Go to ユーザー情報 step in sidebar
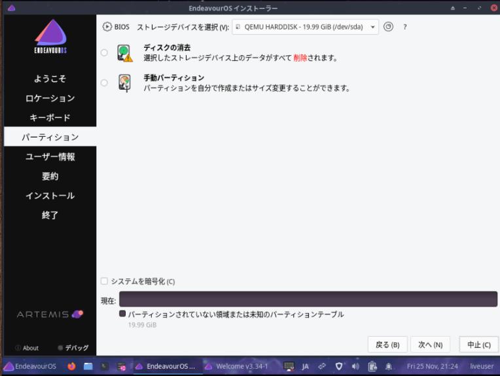 [x=50, y=157]
